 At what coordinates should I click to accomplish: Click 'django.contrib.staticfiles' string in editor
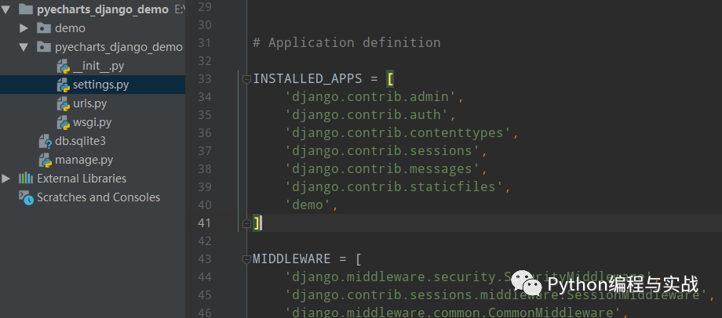[x=394, y=186]
